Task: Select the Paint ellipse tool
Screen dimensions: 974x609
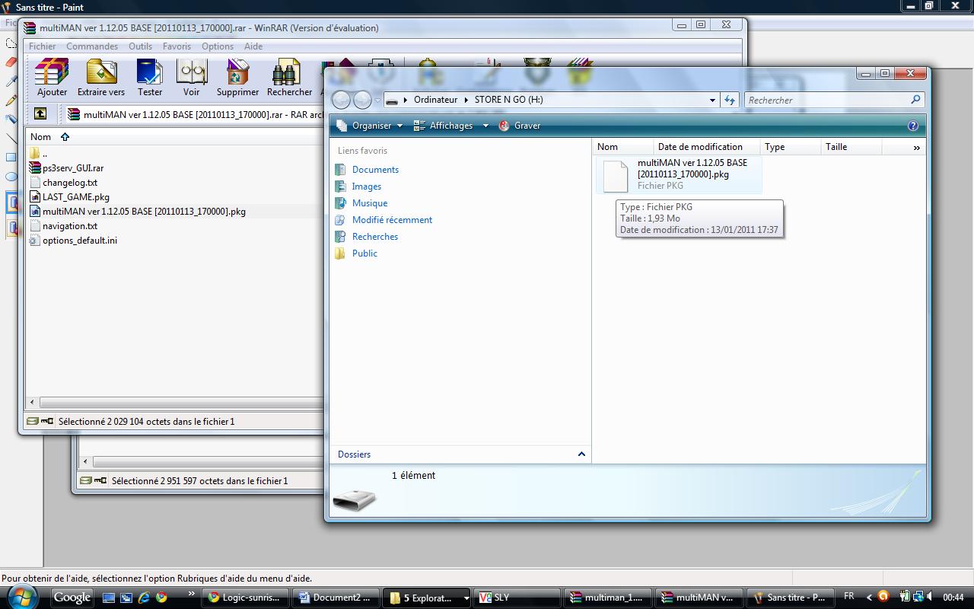Action: [11, 177]
